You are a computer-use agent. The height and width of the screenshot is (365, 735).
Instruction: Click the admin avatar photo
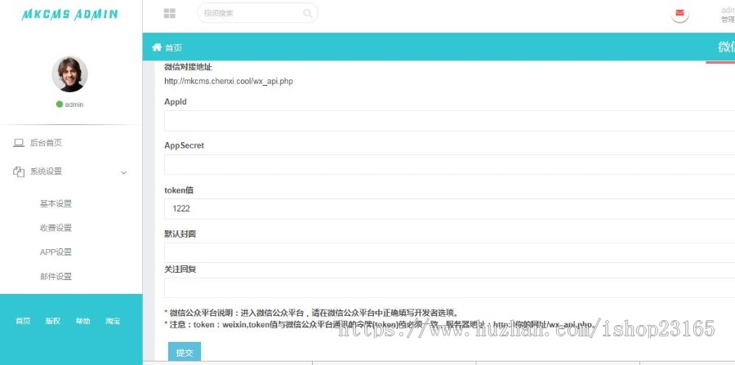pos(69,74)
